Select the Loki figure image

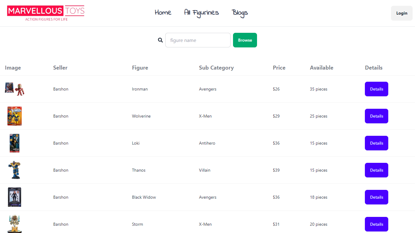coord(15,143)
